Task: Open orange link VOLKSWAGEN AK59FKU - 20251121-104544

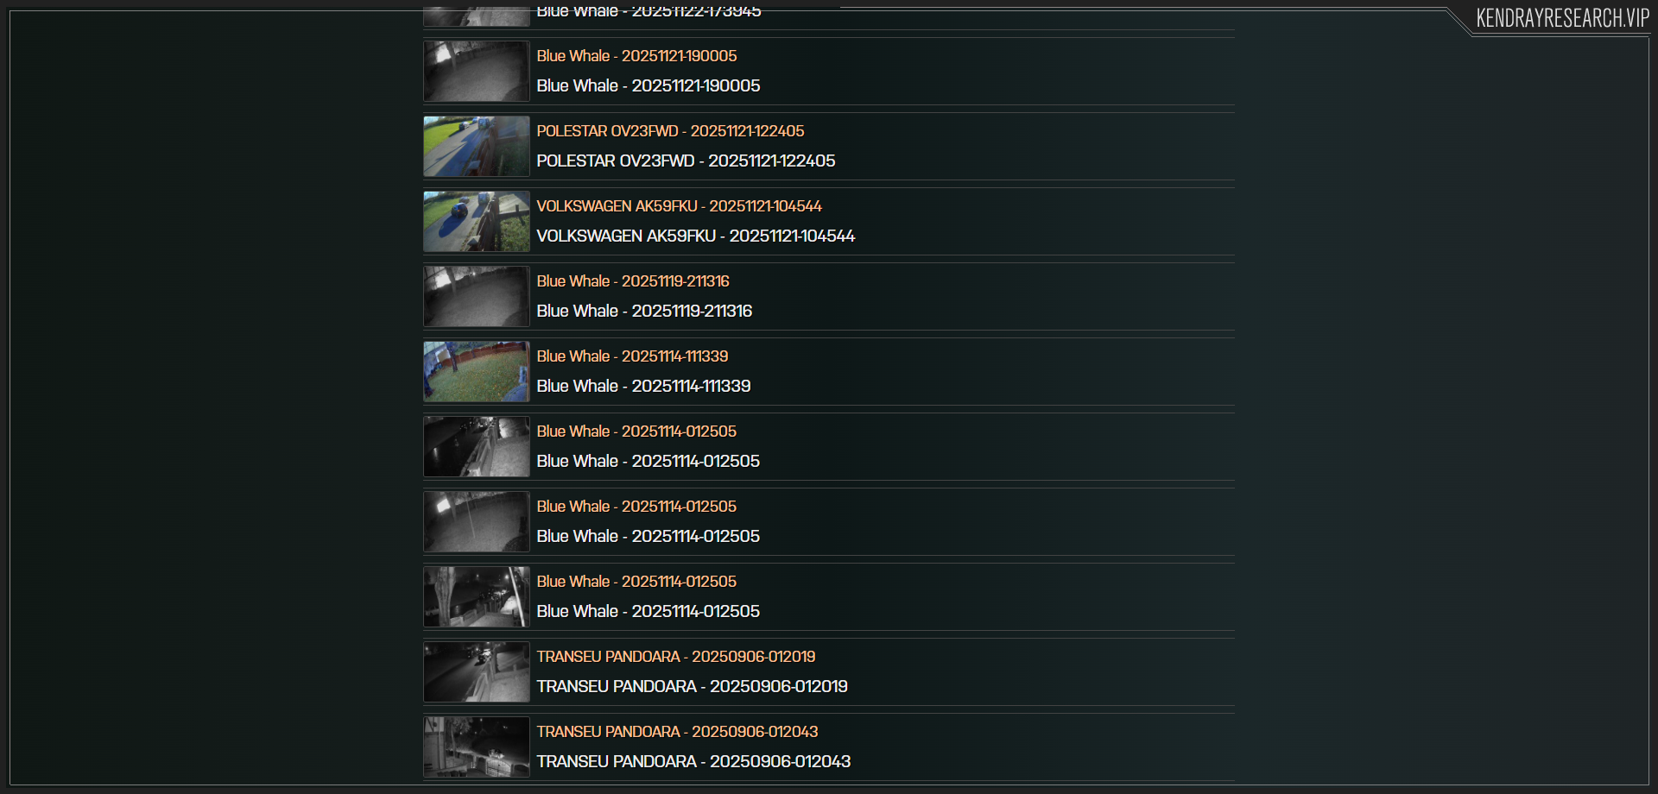Action: point(679,206)
